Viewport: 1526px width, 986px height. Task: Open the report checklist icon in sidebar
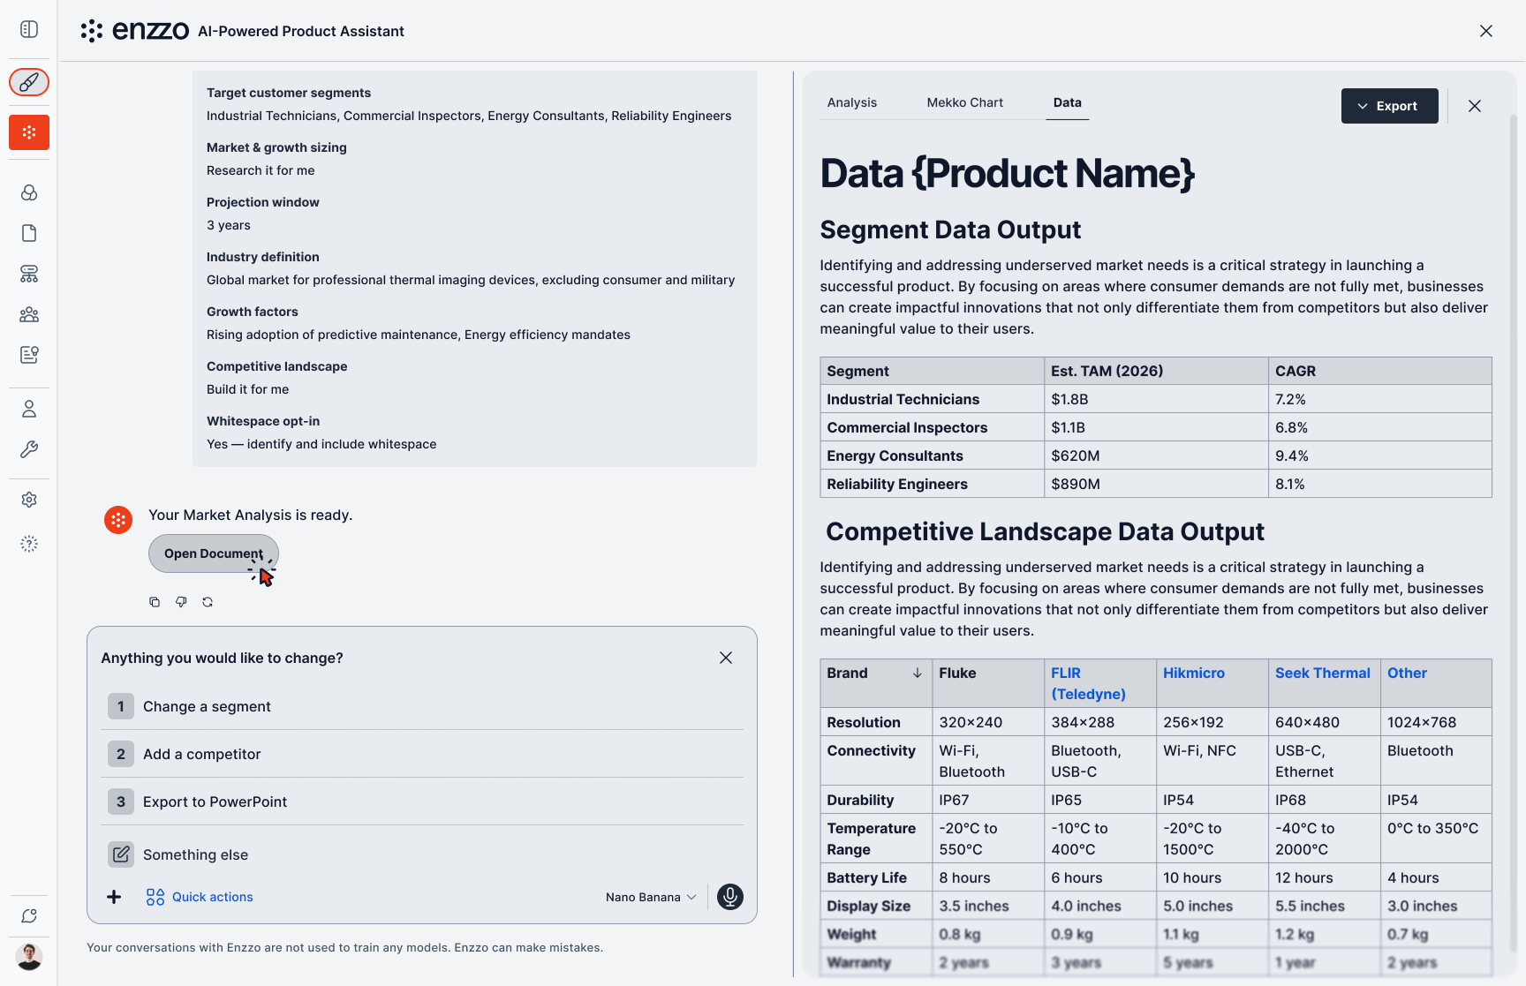(29, 355)
